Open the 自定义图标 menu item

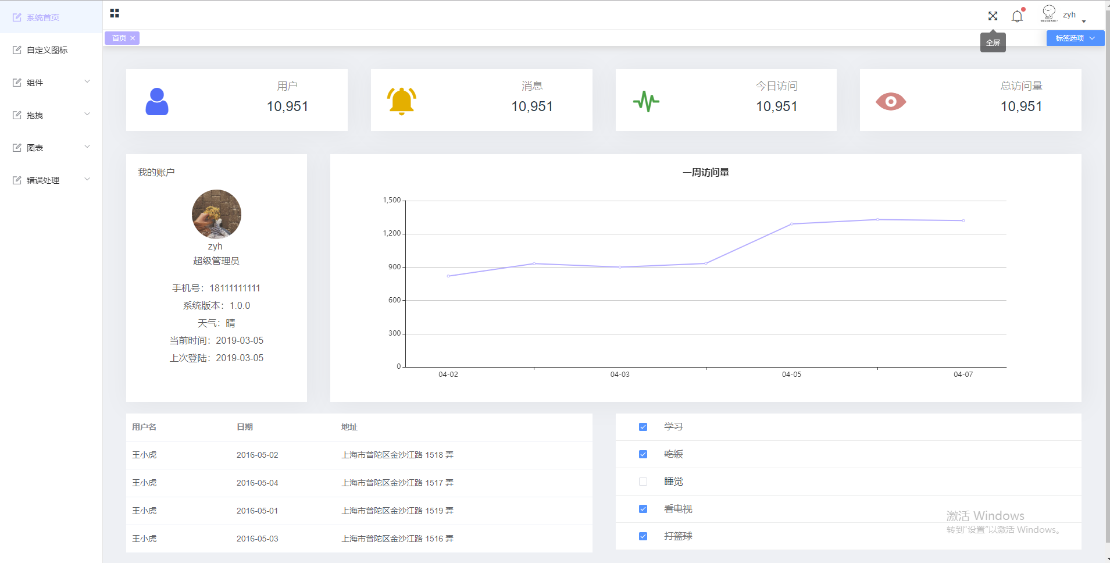(47, 50)
